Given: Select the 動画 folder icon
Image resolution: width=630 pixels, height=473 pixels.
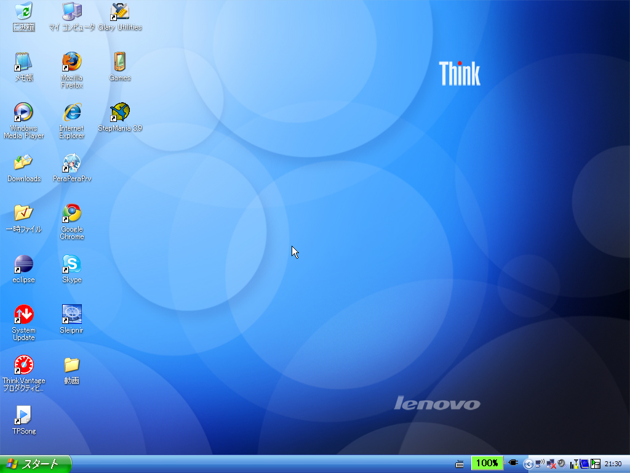Looking at the screenshot, I should tap(72, 370).
